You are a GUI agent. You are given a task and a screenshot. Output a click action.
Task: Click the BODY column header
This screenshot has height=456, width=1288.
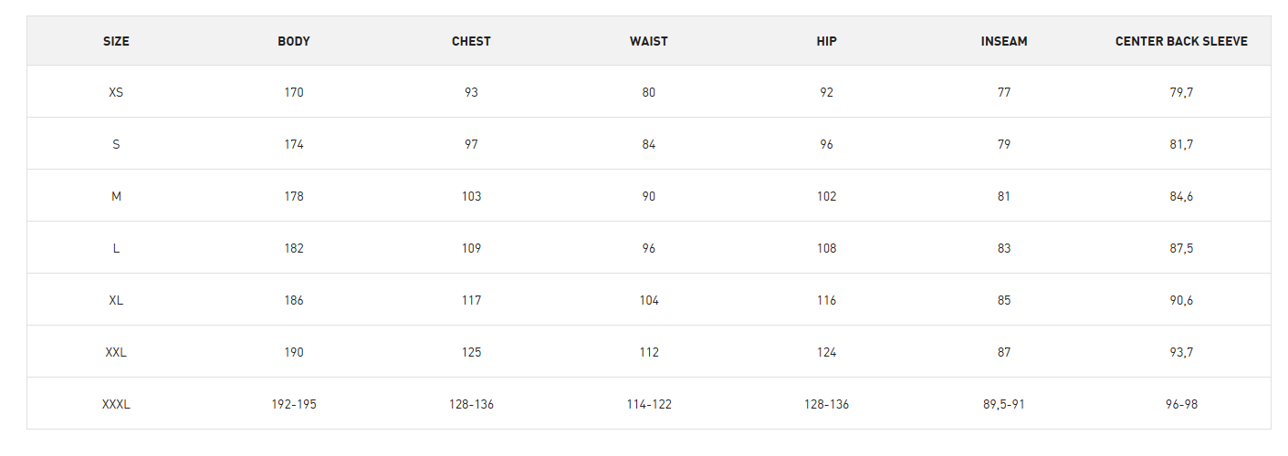click(294, 41)
